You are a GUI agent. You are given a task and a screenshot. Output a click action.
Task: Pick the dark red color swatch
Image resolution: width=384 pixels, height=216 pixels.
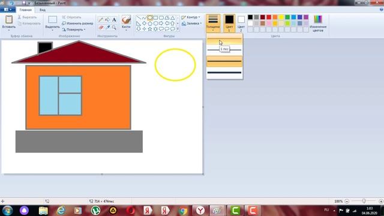pos(263,17)
